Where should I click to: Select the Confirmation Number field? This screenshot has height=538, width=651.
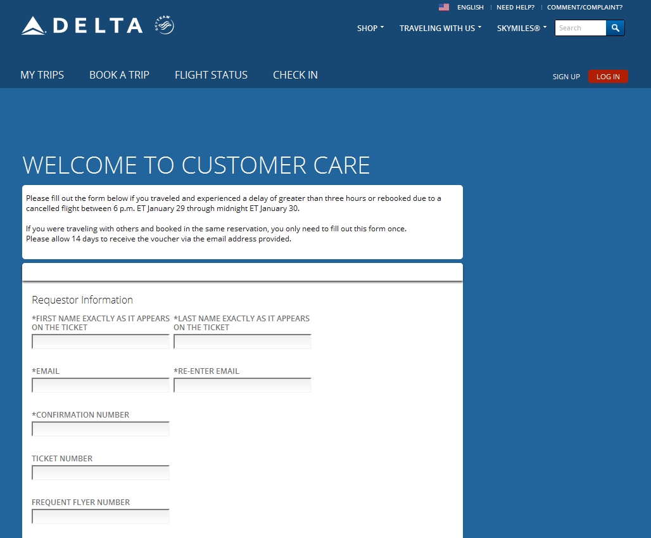[x=101, y=429]
